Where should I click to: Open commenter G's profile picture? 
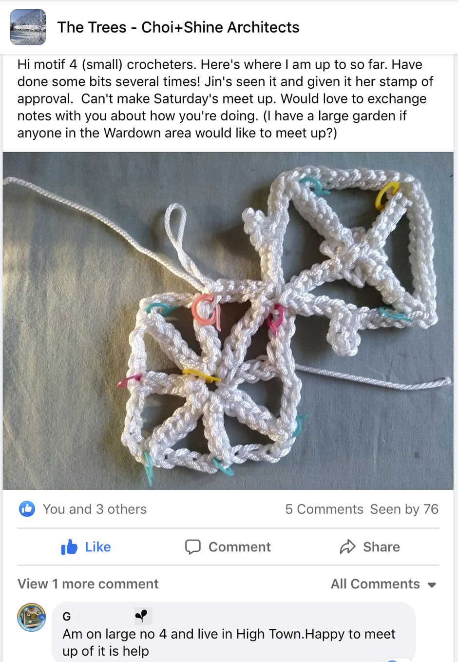point(32,617)
